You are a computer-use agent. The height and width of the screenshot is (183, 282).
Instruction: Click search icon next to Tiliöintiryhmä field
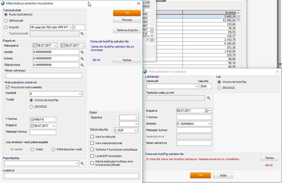[x=82, y=65]
